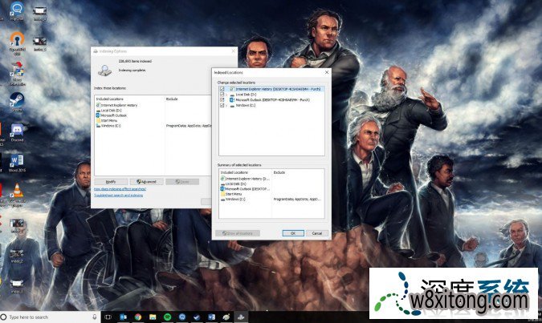Expand the Local Disk (D:) tree node
The width and height of the screenshot is (542, 323).
click(227, 95)
